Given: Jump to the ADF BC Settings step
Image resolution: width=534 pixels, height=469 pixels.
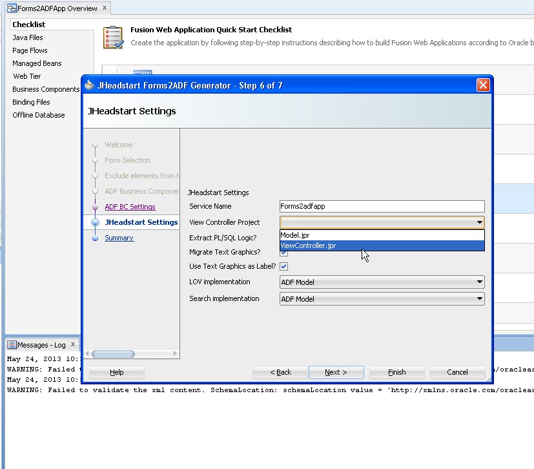Looking at the screenshot, I should point(130,207).
